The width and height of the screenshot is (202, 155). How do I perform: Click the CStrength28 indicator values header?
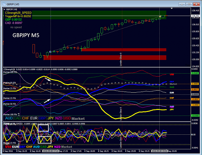click(x=41, y=69)
